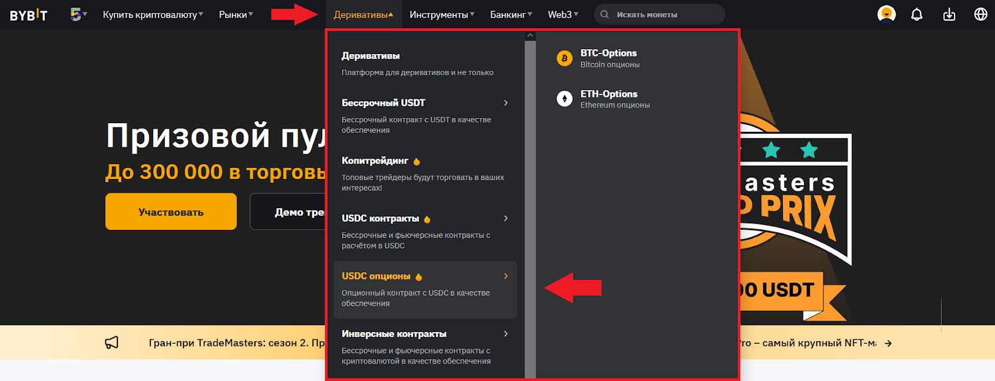Click the Ethereum icon next to ETH-Options

tap(565, 99)
